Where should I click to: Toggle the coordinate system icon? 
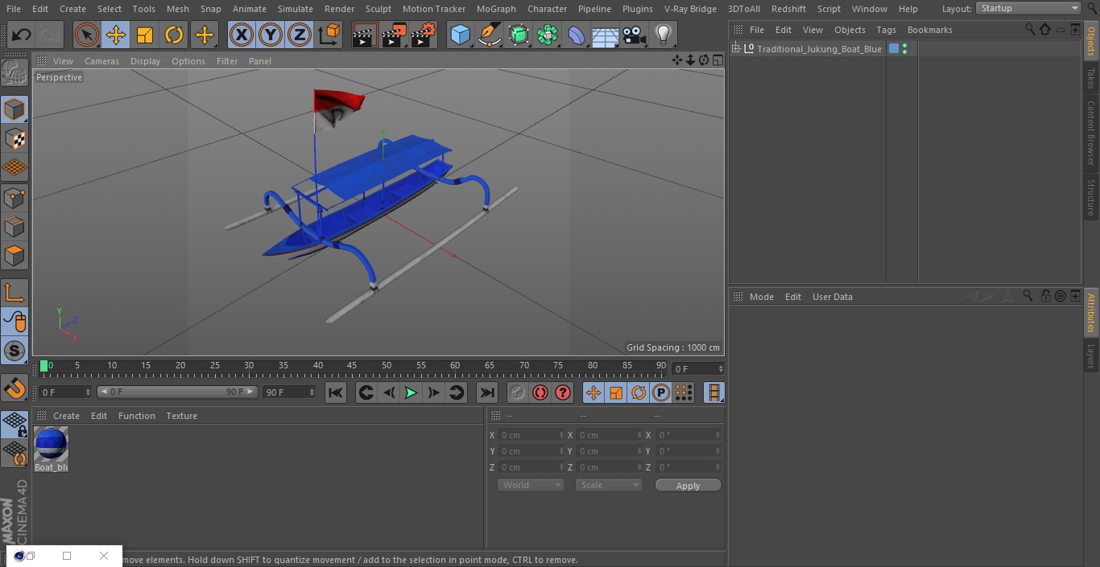[x=329, y=35]
